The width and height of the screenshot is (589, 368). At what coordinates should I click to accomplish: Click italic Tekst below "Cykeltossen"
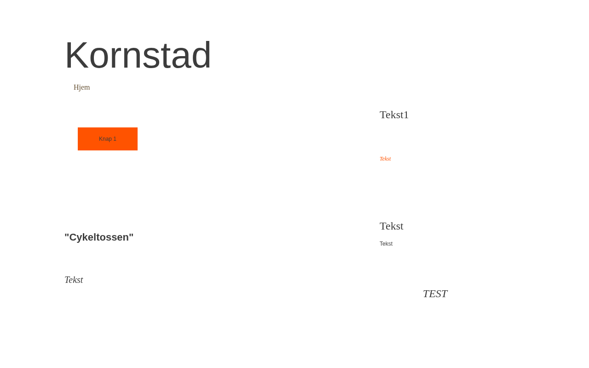tap(74, 280)
